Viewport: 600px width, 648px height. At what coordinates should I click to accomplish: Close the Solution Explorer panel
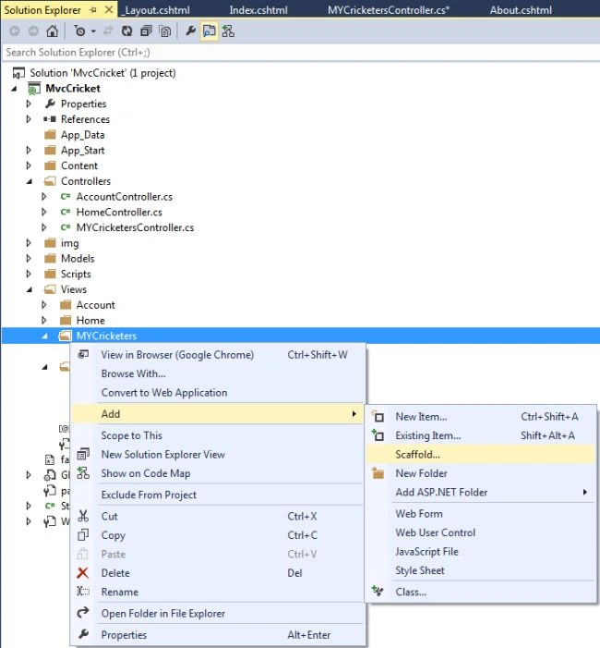(109, 9)
